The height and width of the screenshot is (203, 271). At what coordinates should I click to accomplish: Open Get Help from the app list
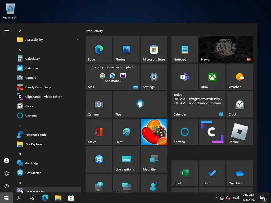click(x=48, y=163)
